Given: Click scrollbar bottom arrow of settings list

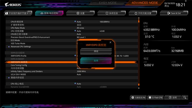Looking at the screenshot, I should coord(139,88).
